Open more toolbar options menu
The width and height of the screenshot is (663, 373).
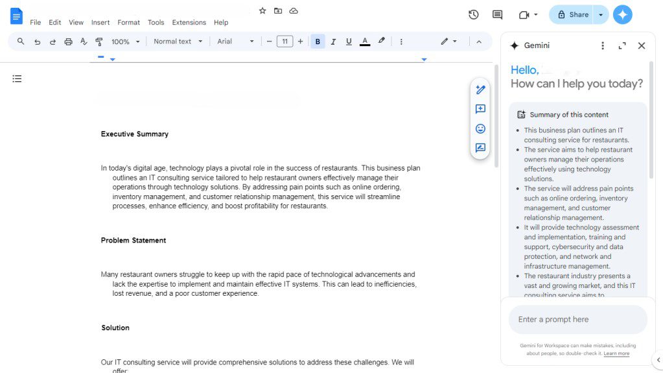point(401,42)
